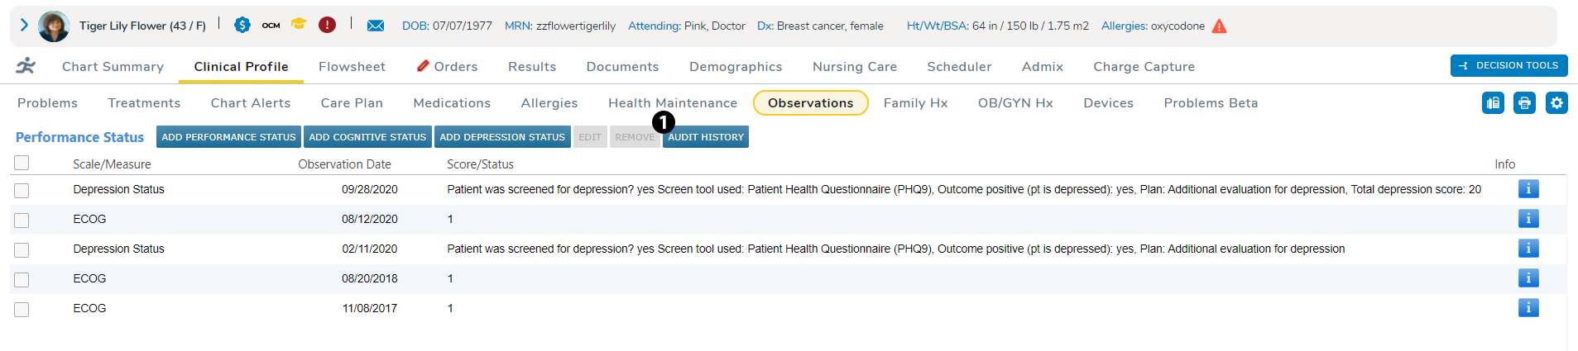Click the patient photo thumbnail
Image resolution: width=1578 pixels, height=351 pixels.
(54, 26)
